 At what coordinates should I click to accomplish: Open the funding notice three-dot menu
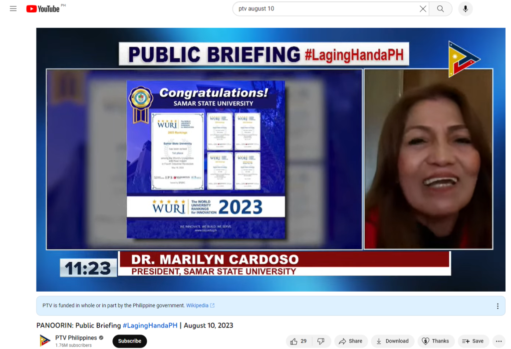click(497, 306)
